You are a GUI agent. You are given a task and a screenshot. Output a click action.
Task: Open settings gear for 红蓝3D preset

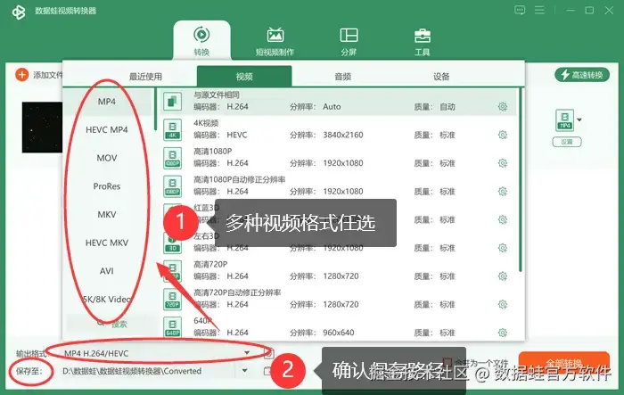pos(503,220)
